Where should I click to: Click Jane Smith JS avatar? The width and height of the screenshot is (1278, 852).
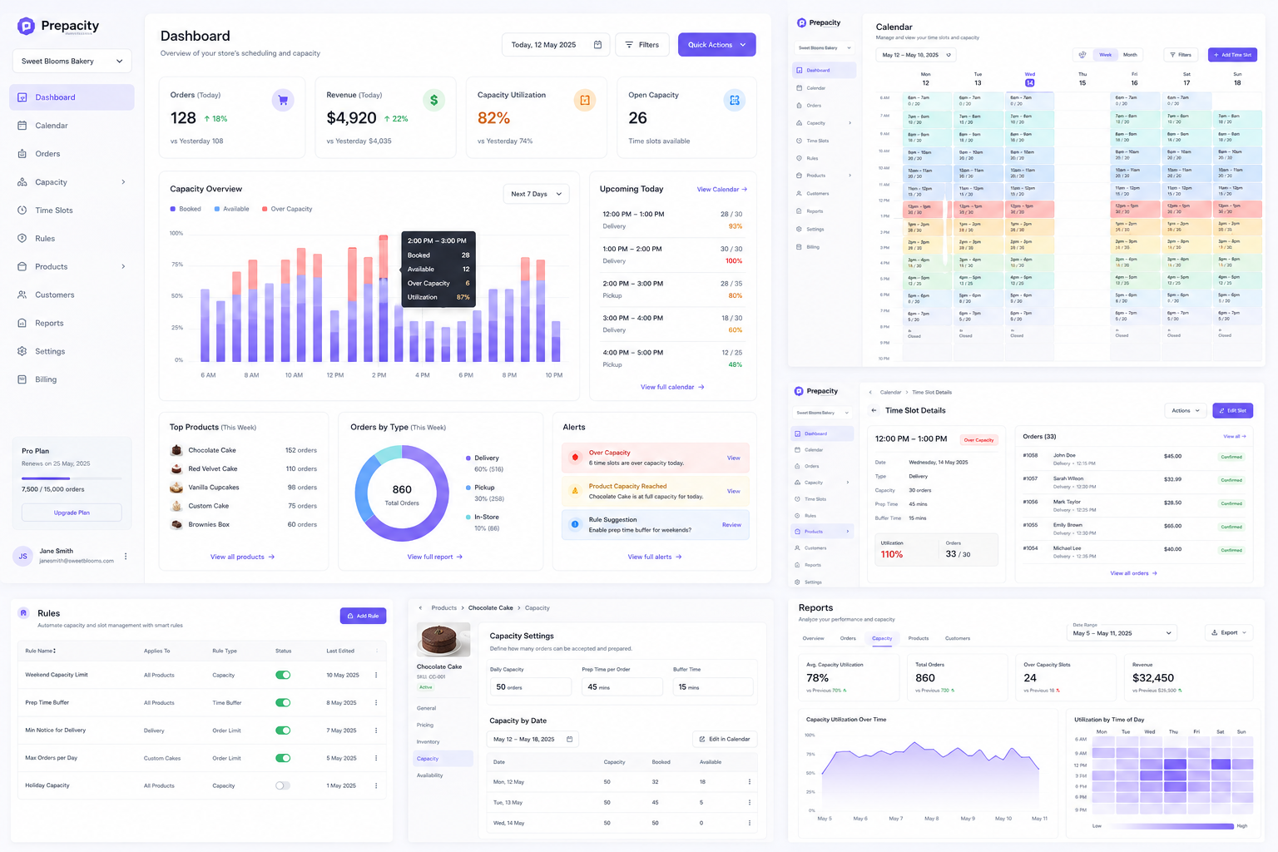pos(23,556)
